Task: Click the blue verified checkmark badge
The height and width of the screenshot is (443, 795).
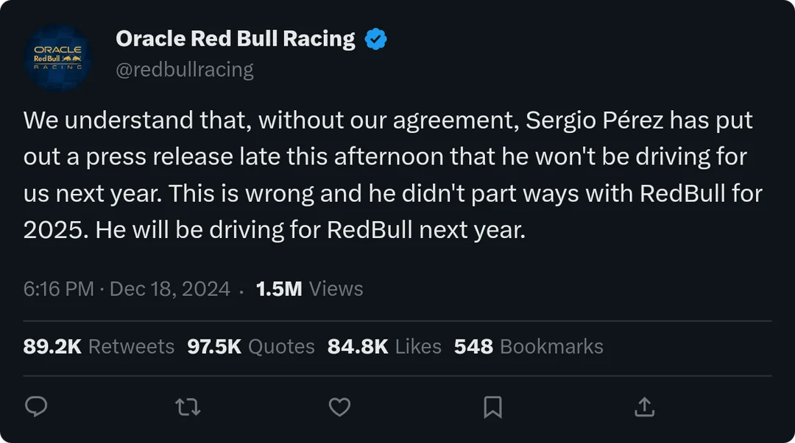Action: (376, 40)
